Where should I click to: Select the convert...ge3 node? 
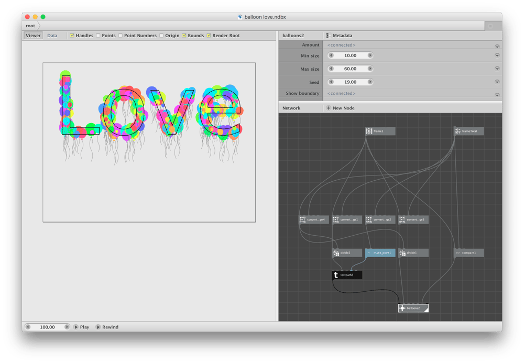click(413, 219)
